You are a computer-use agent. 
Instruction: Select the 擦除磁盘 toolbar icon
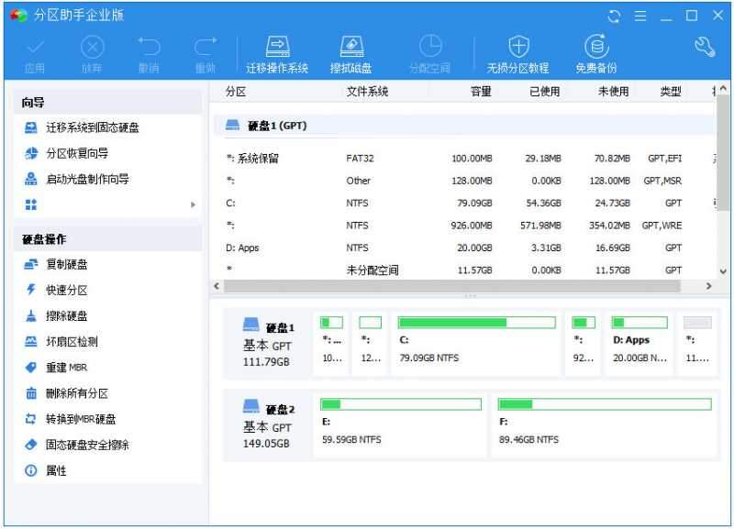point(352,50)
